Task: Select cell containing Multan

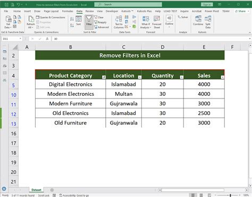Action: 123,94
